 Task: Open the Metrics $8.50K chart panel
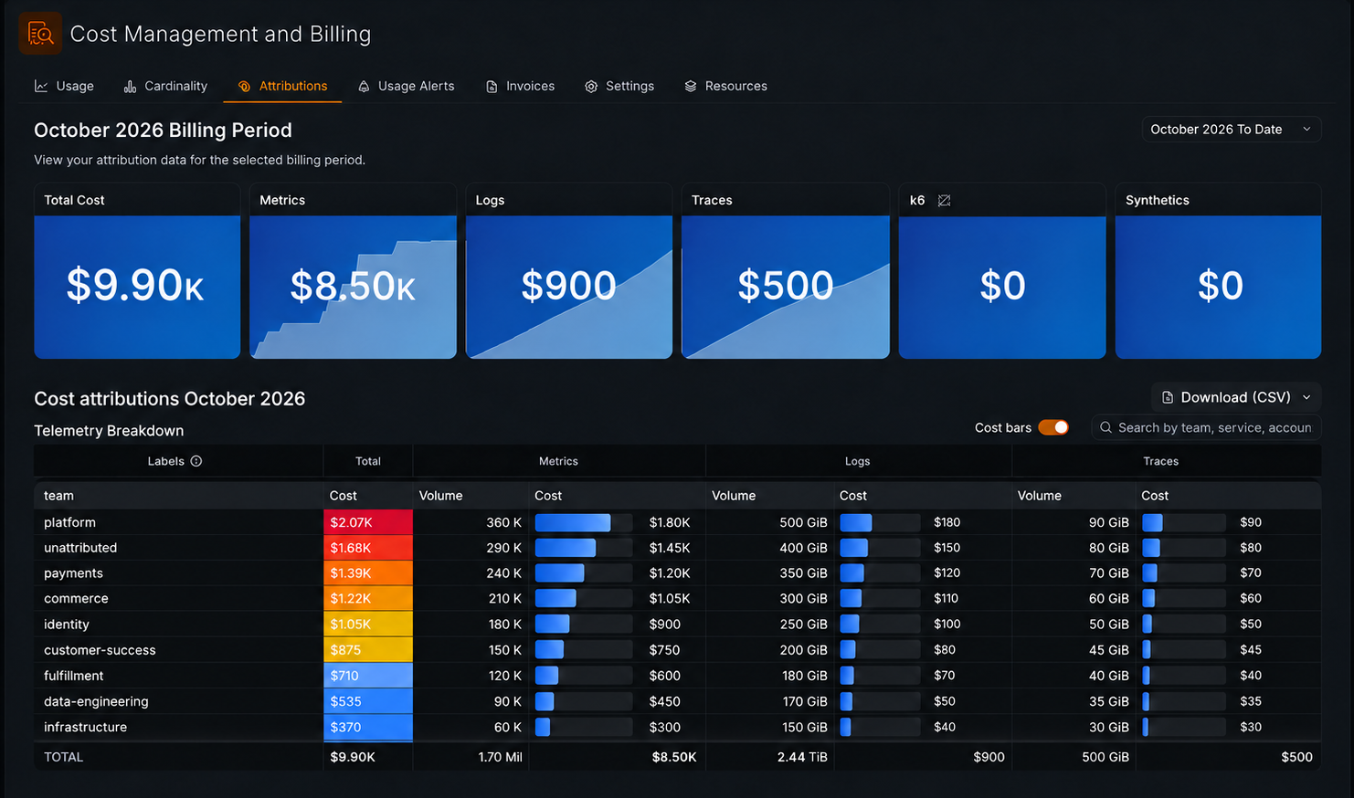tap(353, 271)
